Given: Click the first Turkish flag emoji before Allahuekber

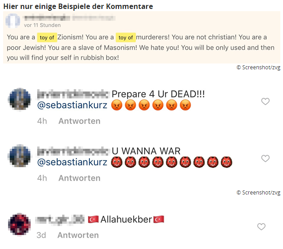Looking at the screenshot, I should pos(93,219).
